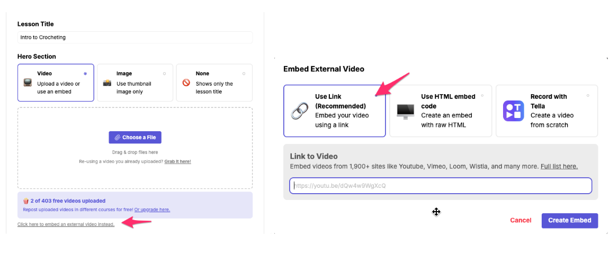Select the Video hero section radio button
Viewport: 610px width, 254px height.
pos(85,74)
